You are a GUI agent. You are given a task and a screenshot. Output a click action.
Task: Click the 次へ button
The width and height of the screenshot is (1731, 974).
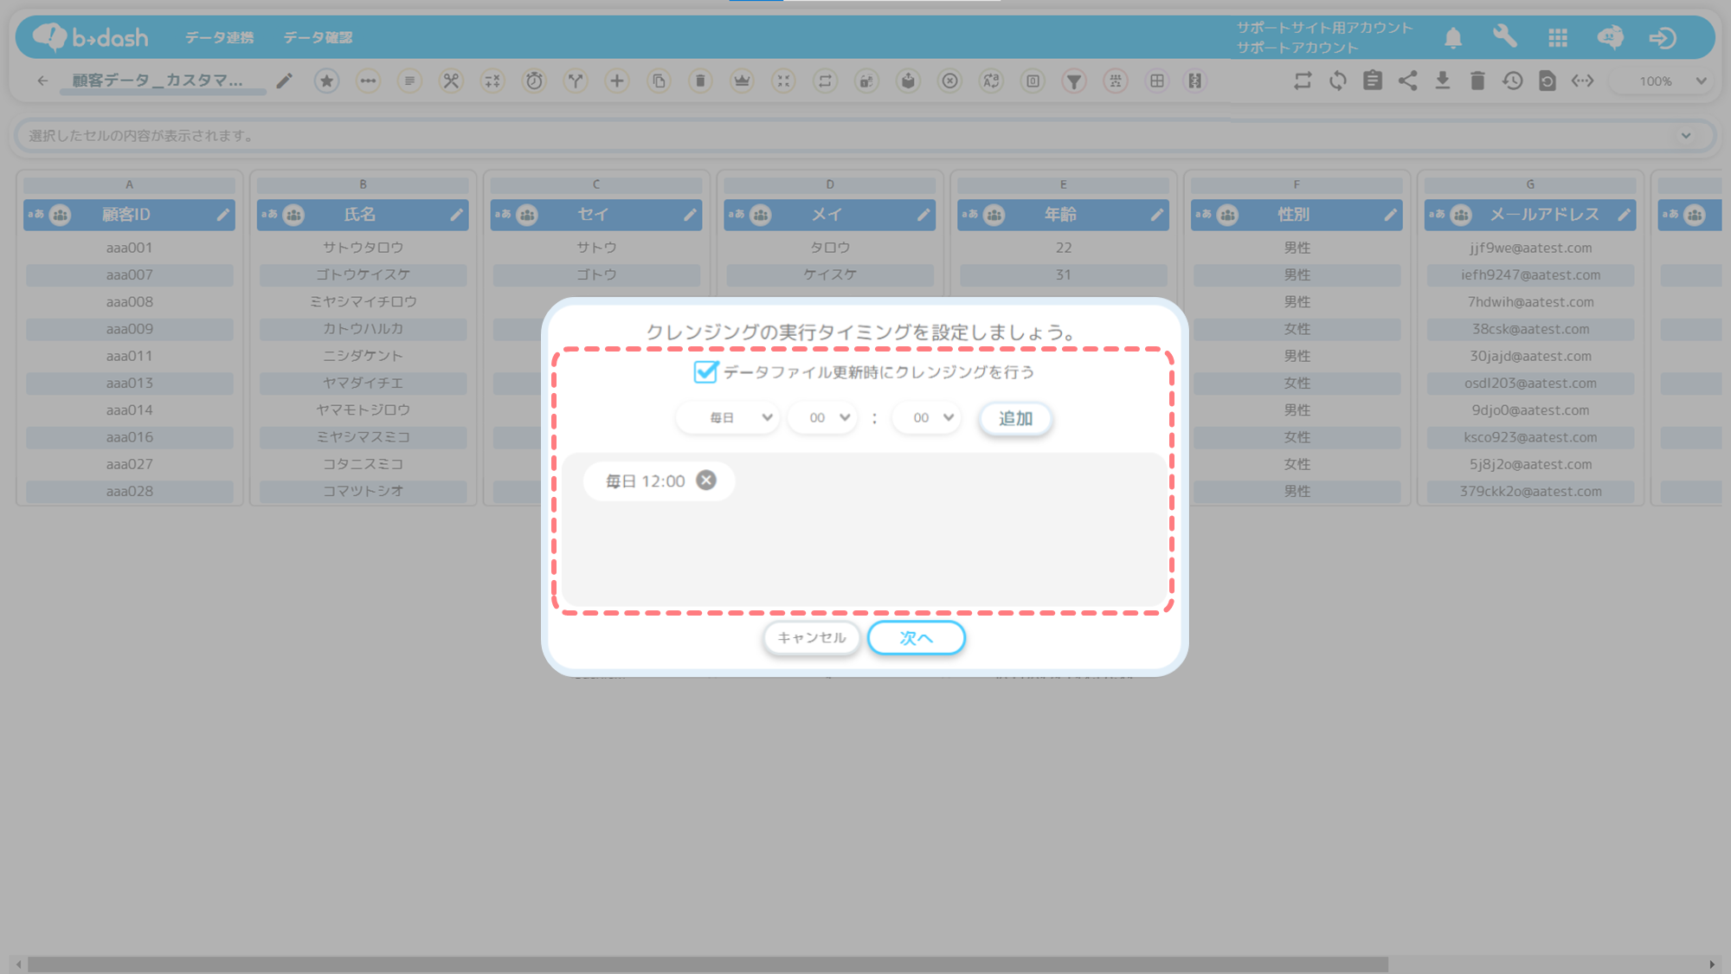click(x=916, y=638)
